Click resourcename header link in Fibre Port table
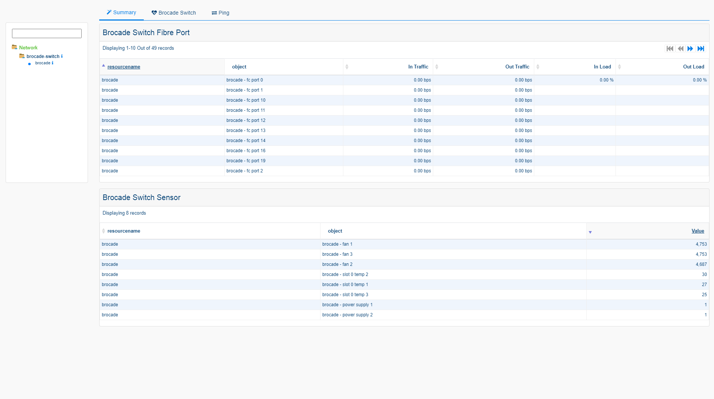 [124, 67]
